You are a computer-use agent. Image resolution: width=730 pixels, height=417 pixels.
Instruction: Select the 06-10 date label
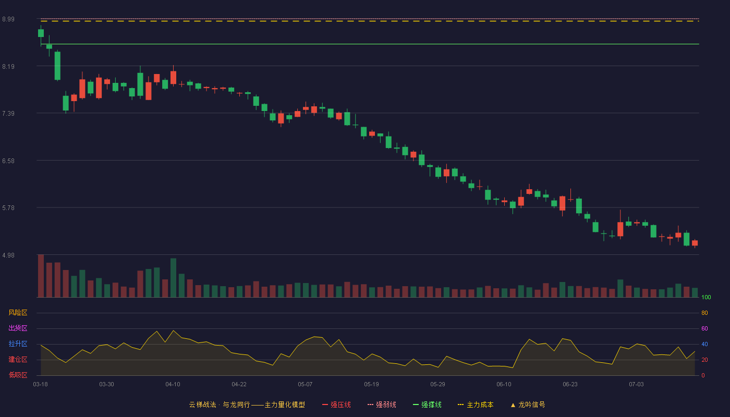504,384
